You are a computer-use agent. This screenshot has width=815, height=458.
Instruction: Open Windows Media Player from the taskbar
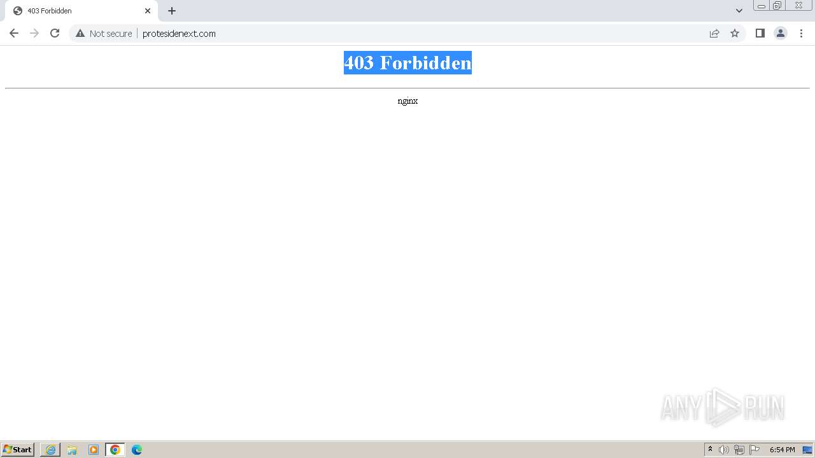[94, 450]
